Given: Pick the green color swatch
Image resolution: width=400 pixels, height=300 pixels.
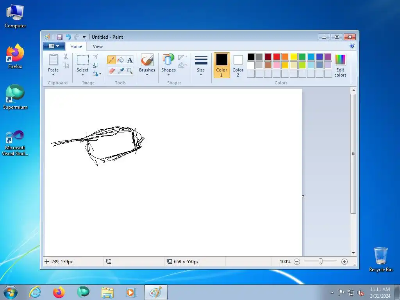Looking at the screenshot, I should (x=302, y=57).
